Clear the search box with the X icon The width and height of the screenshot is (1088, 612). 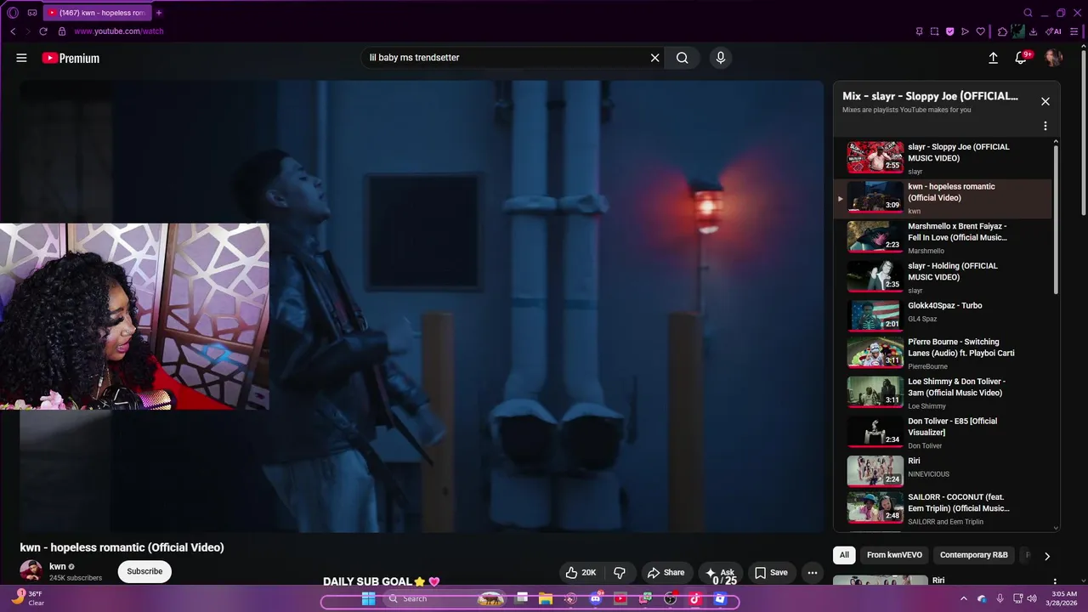654,58
